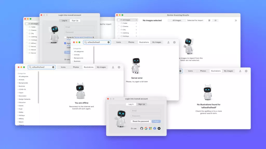Expand Decoration category in You are offline window

[18, 96]
